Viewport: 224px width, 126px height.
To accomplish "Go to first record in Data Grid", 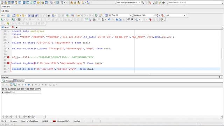I will coord(19,85).
